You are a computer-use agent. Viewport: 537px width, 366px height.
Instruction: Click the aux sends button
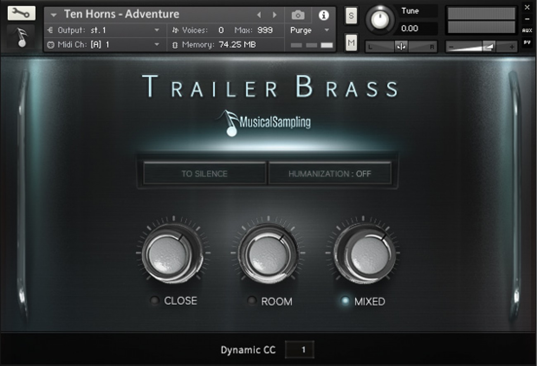pos(527,31)
